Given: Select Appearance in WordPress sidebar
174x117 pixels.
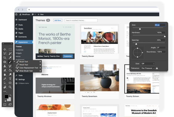Looking at the screenshot, I should click(x=24, y=42).
